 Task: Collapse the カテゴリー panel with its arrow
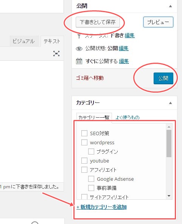170,103
